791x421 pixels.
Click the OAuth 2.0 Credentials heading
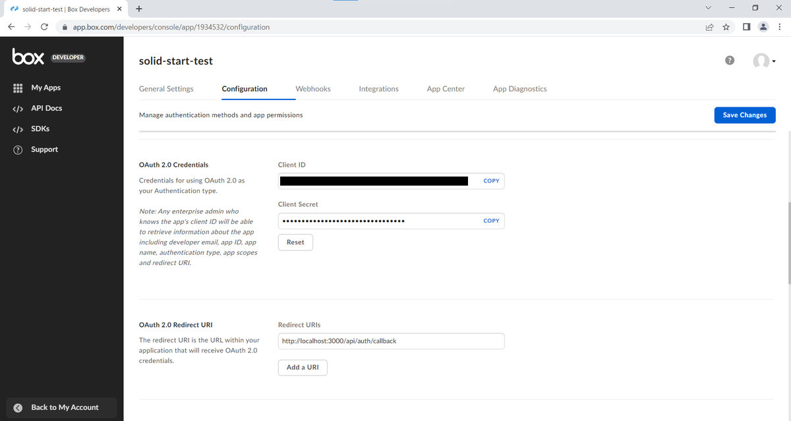[173, 165]
